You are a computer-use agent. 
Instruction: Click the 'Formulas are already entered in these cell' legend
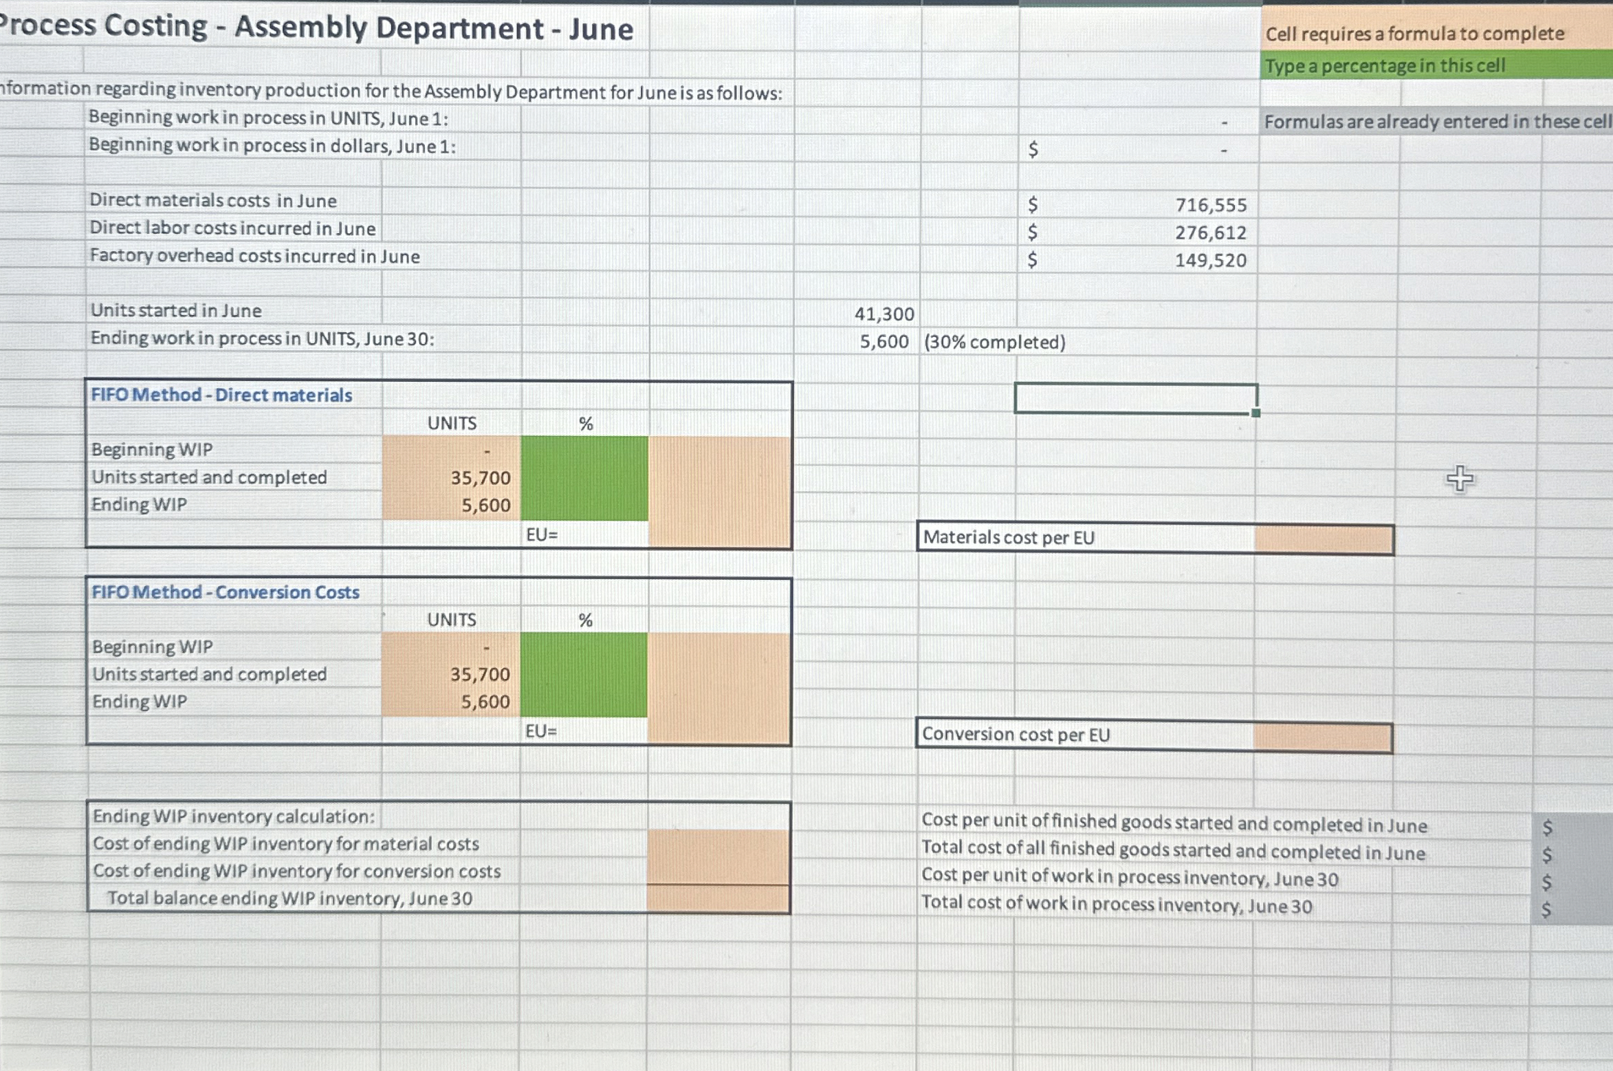pos(1438,122)
